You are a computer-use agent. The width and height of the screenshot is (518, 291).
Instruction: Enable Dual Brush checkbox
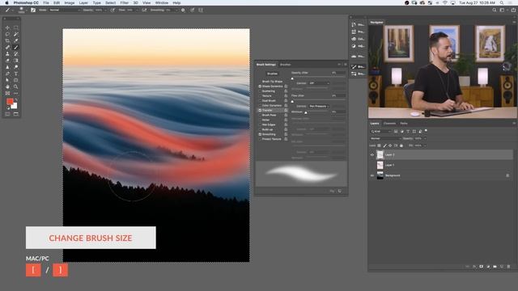pyautogui.click(x=260, y=100)
